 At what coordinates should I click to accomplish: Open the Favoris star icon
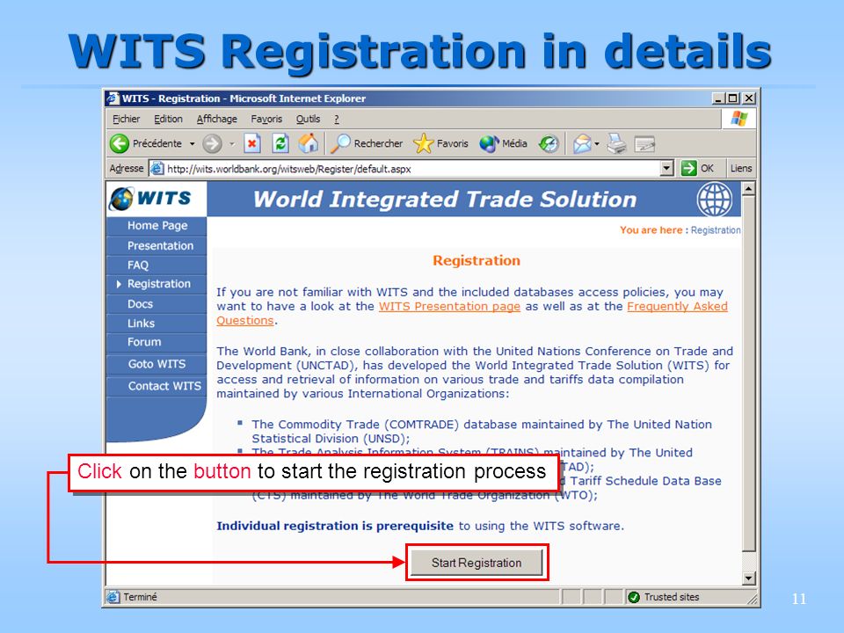[423, 143]
